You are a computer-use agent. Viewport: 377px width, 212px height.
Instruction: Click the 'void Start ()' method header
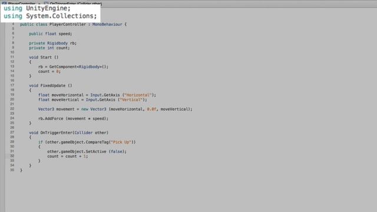click(44, 57)
